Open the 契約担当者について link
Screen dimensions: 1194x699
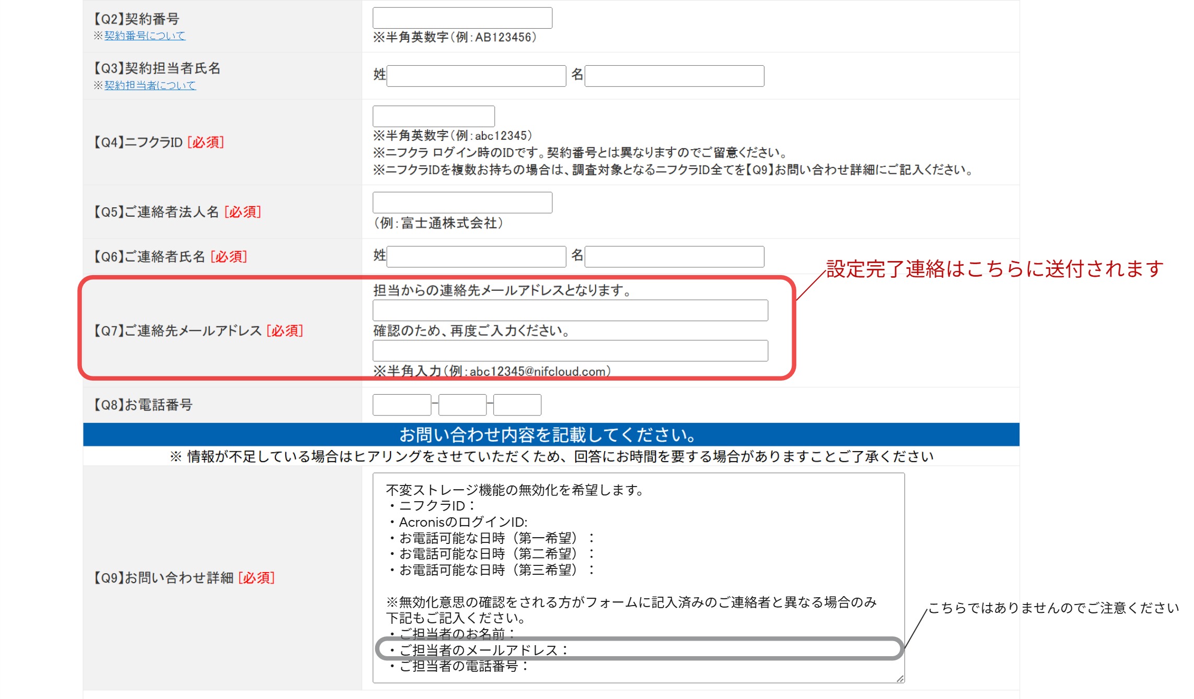150,85
